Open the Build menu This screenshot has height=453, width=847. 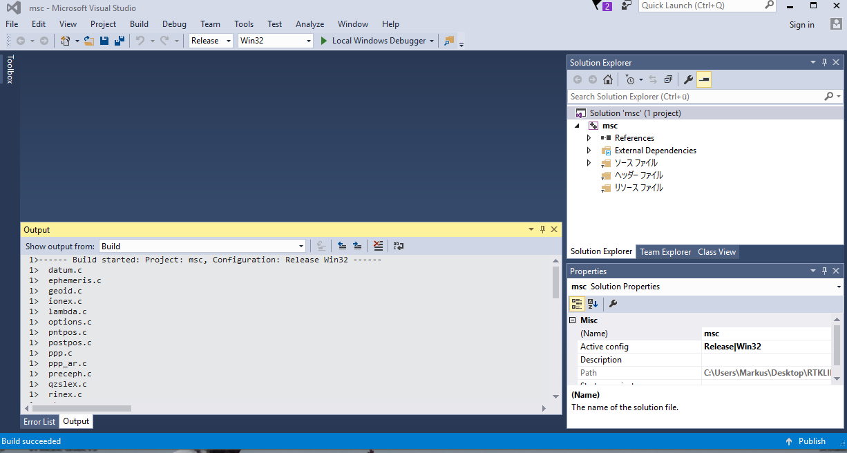click(139, 24)
